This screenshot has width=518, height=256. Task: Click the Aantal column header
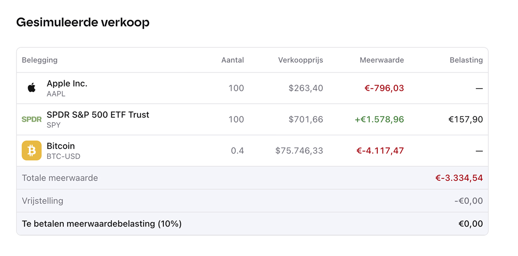coord(233,60)
